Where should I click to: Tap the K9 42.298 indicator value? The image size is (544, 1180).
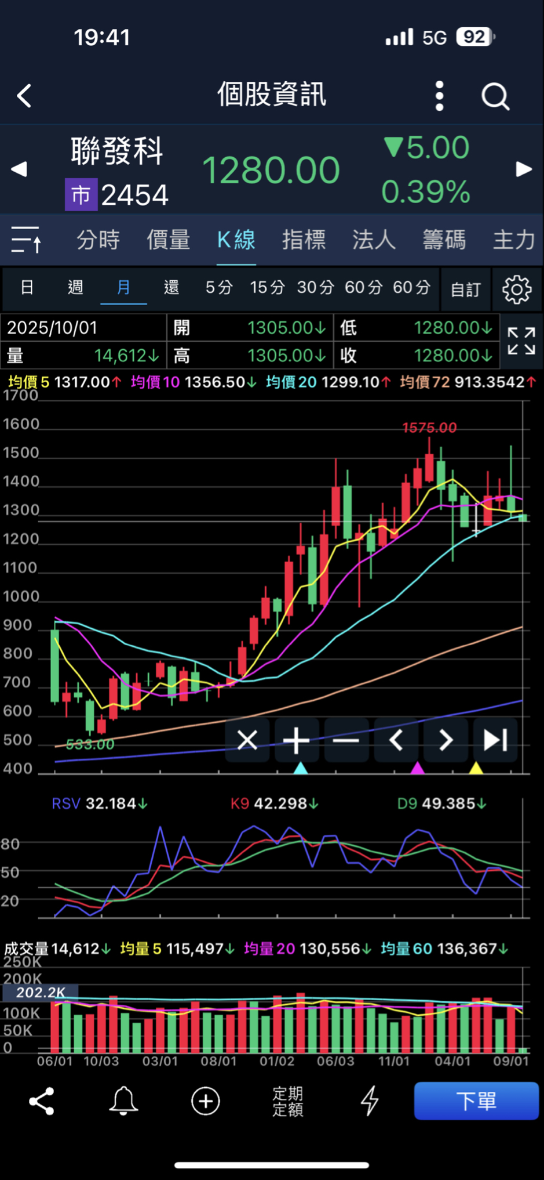point(275,803)
